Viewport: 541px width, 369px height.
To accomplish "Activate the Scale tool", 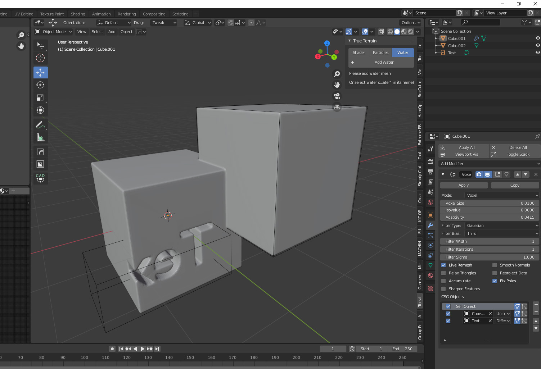I will coord(40,97).
